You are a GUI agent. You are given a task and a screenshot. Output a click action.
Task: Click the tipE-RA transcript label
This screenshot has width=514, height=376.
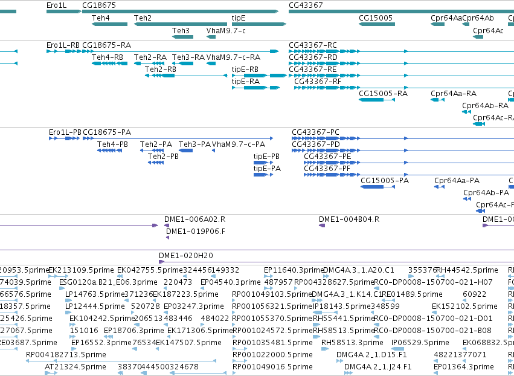click(x=246, y=82)
